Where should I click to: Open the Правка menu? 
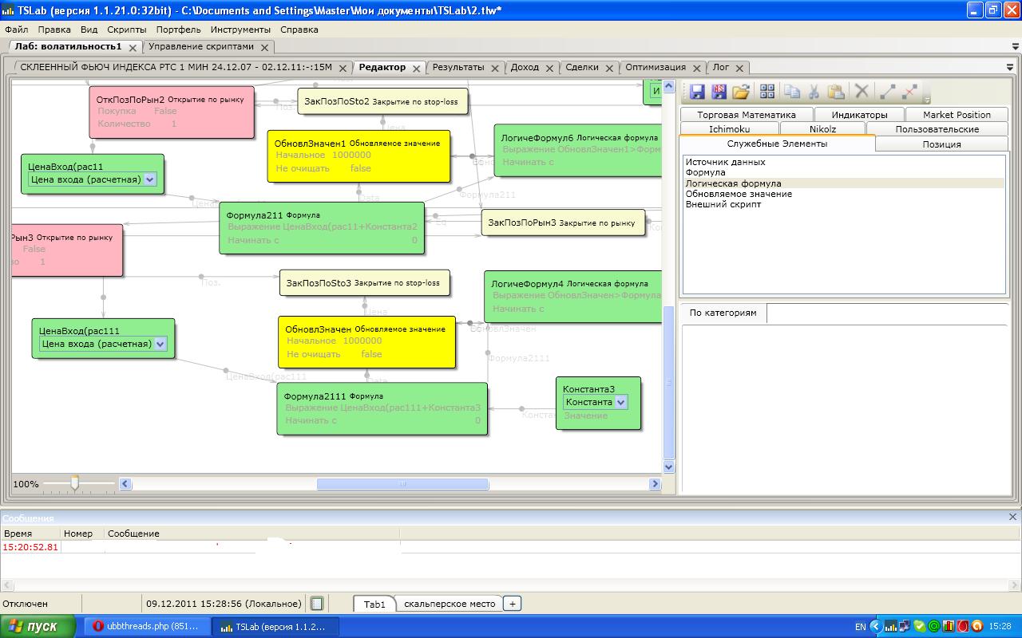pos(54,30)
